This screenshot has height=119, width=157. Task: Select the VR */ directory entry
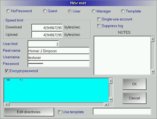[15, 80]
